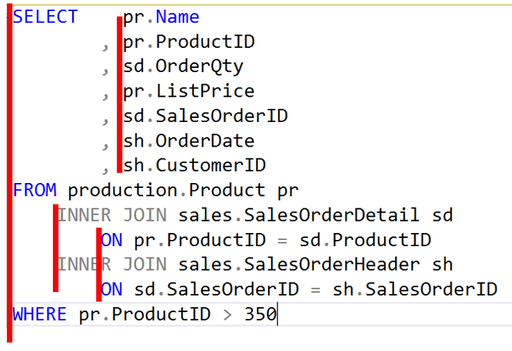Click INNER JOIN before sales.SalesOrderDetail

[x=112, y=215]
